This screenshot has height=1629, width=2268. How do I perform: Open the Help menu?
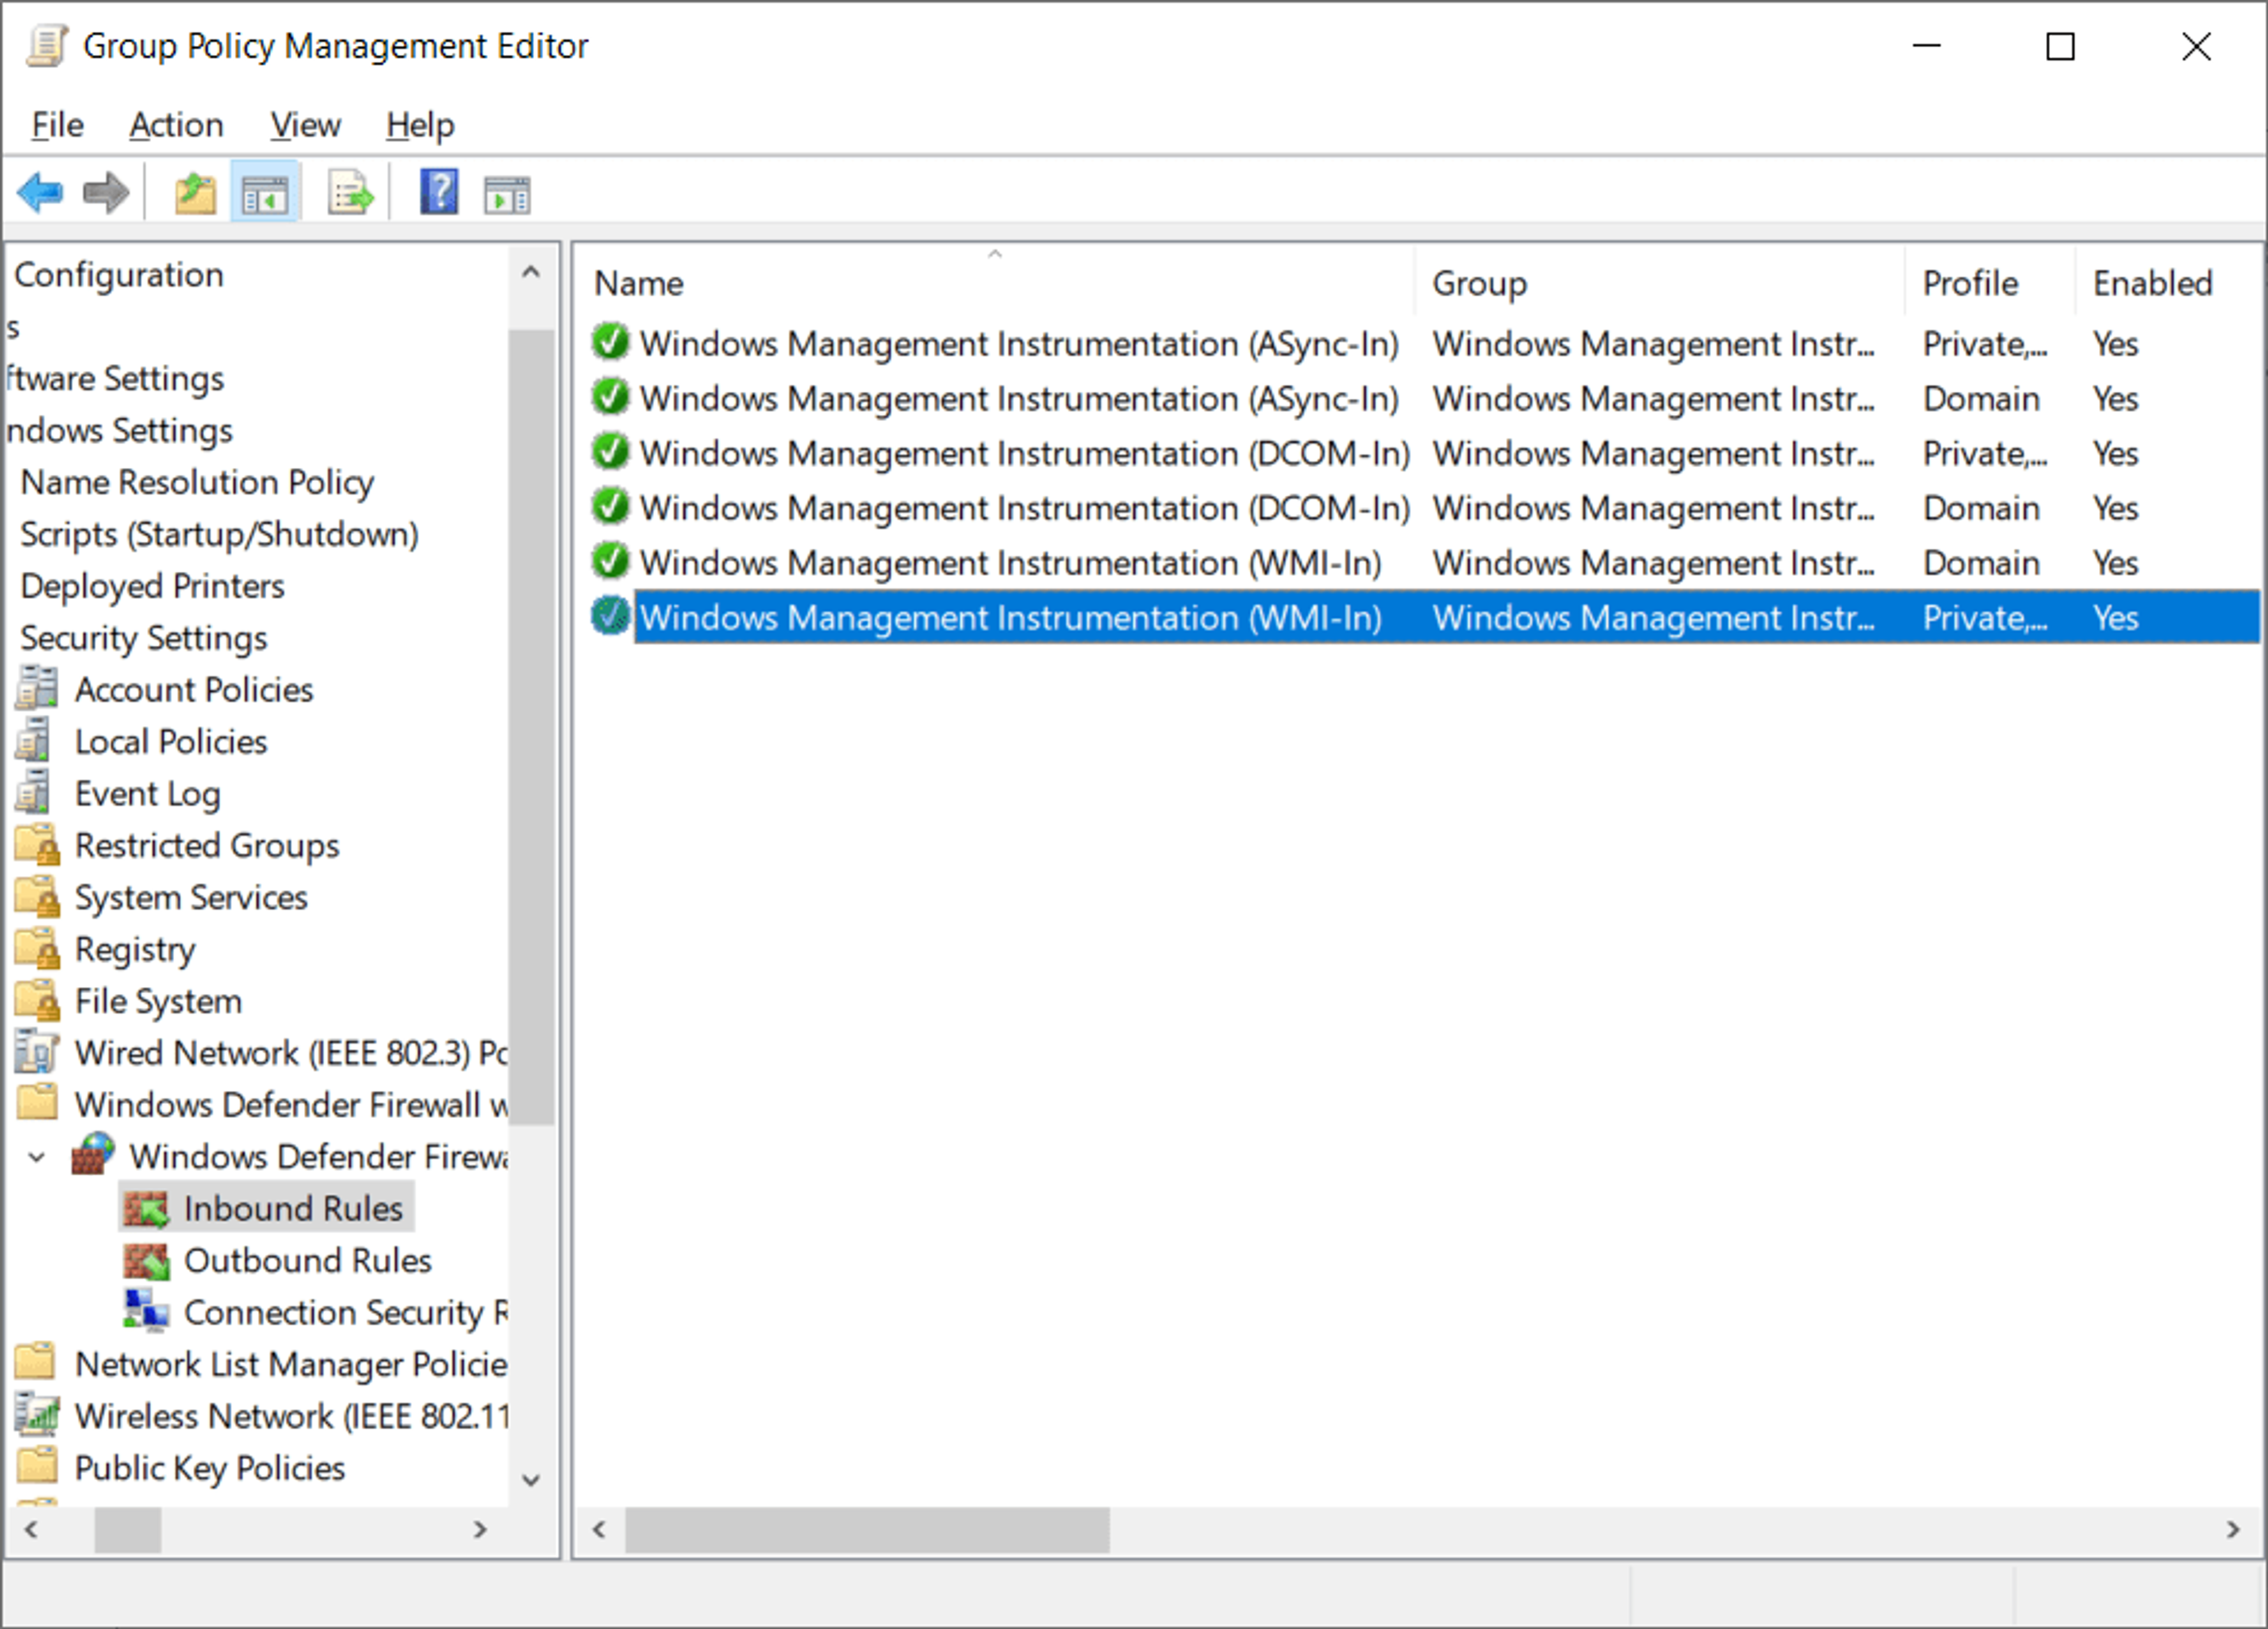click(420, 125)
